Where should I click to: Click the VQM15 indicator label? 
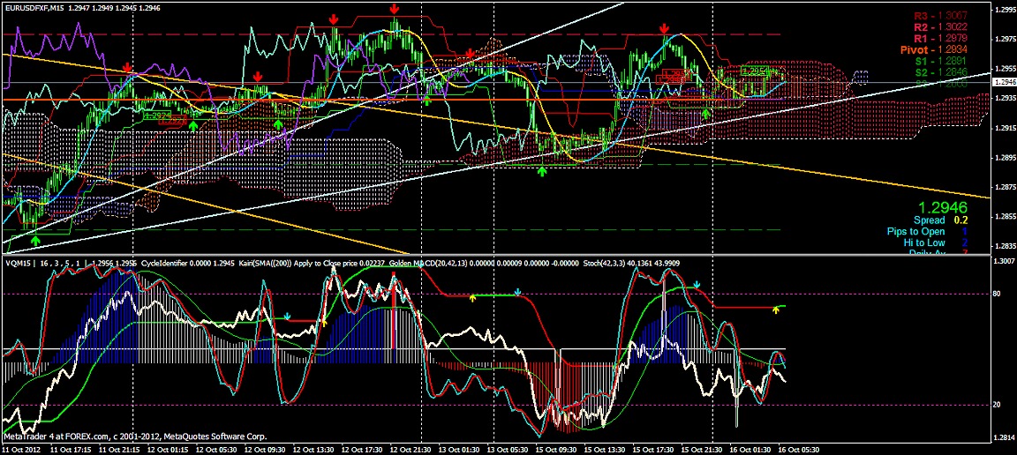[x=16, y=263]
